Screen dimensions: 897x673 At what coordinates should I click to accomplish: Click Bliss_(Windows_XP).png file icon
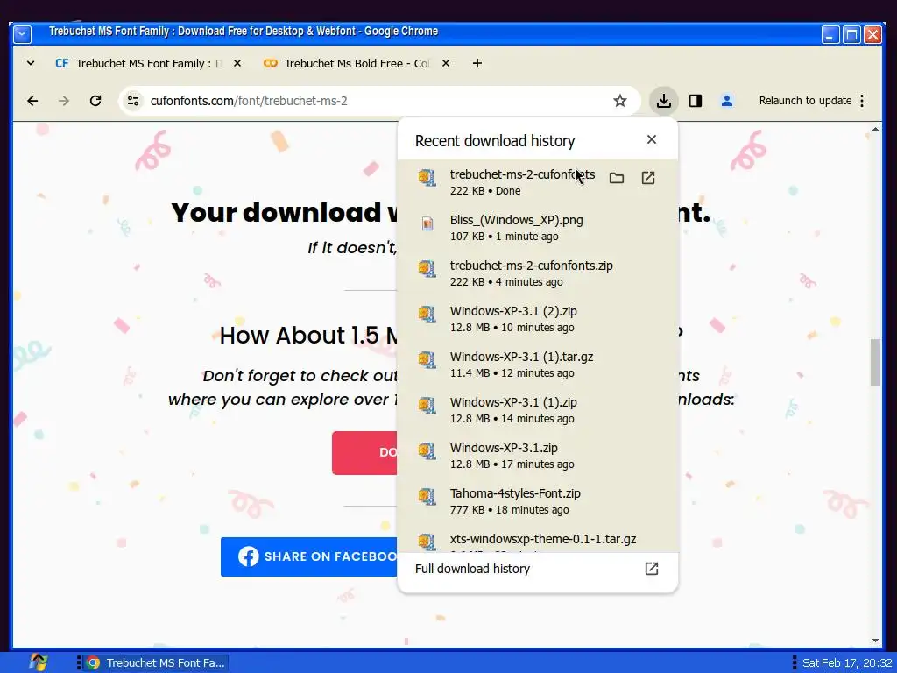[x=427, y=223]
